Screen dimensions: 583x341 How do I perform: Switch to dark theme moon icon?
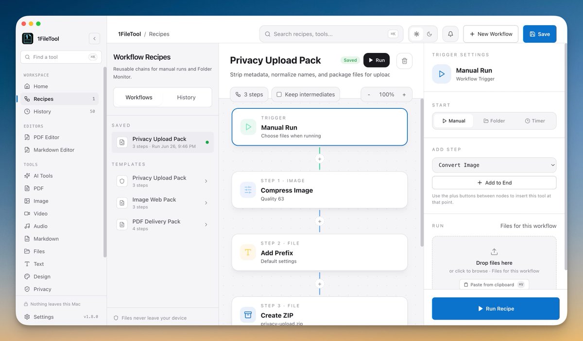(429, 34)
